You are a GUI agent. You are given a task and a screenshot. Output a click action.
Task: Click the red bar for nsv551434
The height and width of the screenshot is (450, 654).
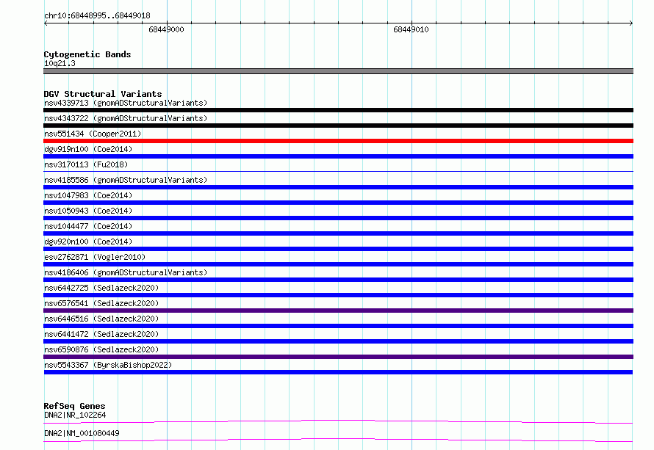pyautogui.click(x=338, y=141)
